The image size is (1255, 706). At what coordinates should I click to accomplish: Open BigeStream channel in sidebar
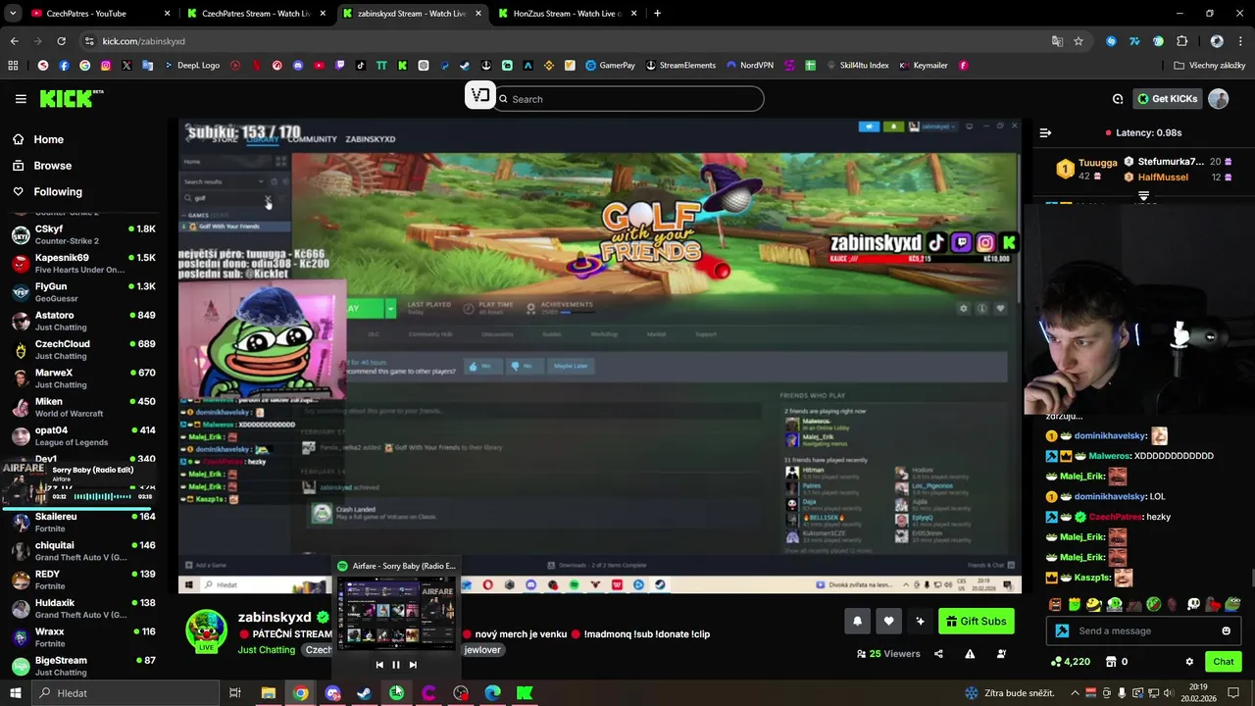[x=83, y=666]
